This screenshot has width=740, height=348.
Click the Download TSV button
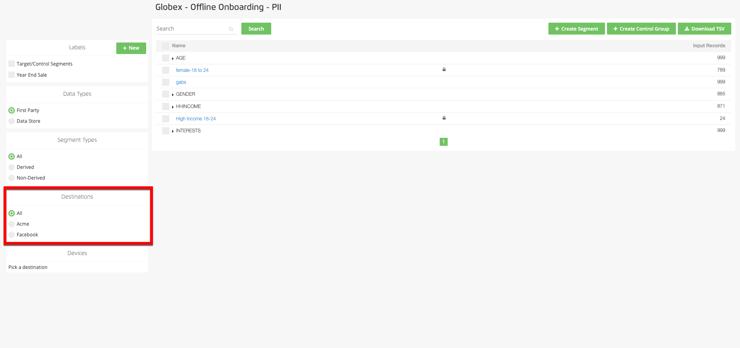[x=704, y=29]
